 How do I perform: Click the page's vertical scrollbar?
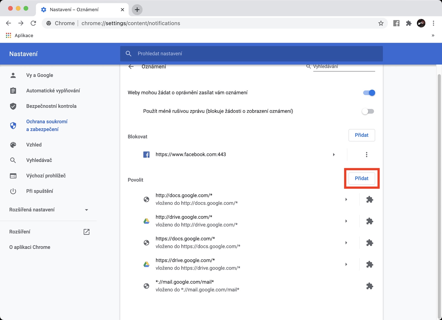click(439, 193)
